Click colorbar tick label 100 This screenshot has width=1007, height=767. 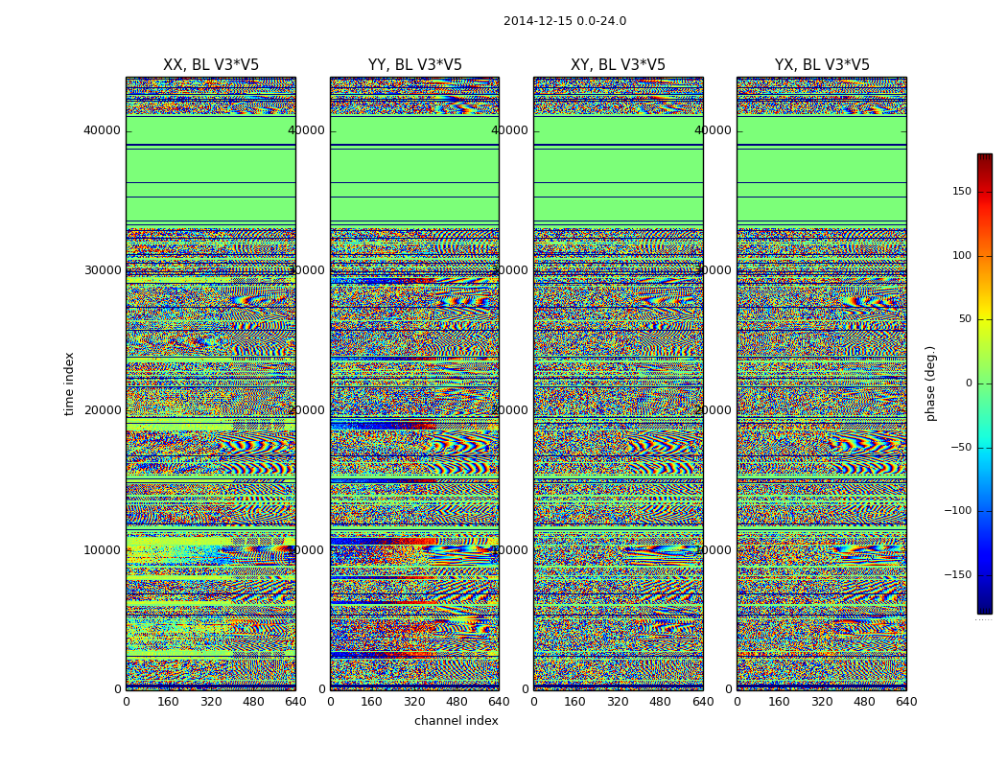962,255
